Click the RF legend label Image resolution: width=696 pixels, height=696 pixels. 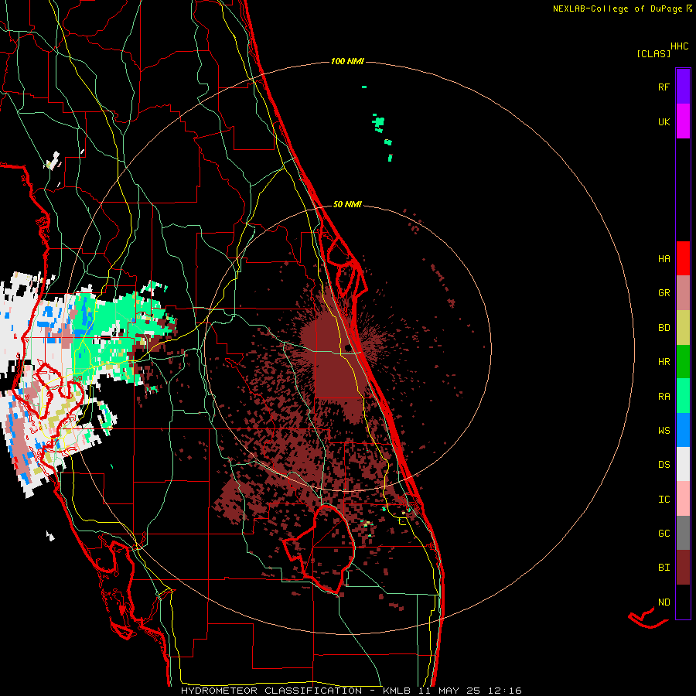pos(664,87)
